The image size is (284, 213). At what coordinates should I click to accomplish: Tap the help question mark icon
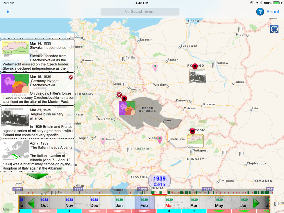tap(260, 12)
